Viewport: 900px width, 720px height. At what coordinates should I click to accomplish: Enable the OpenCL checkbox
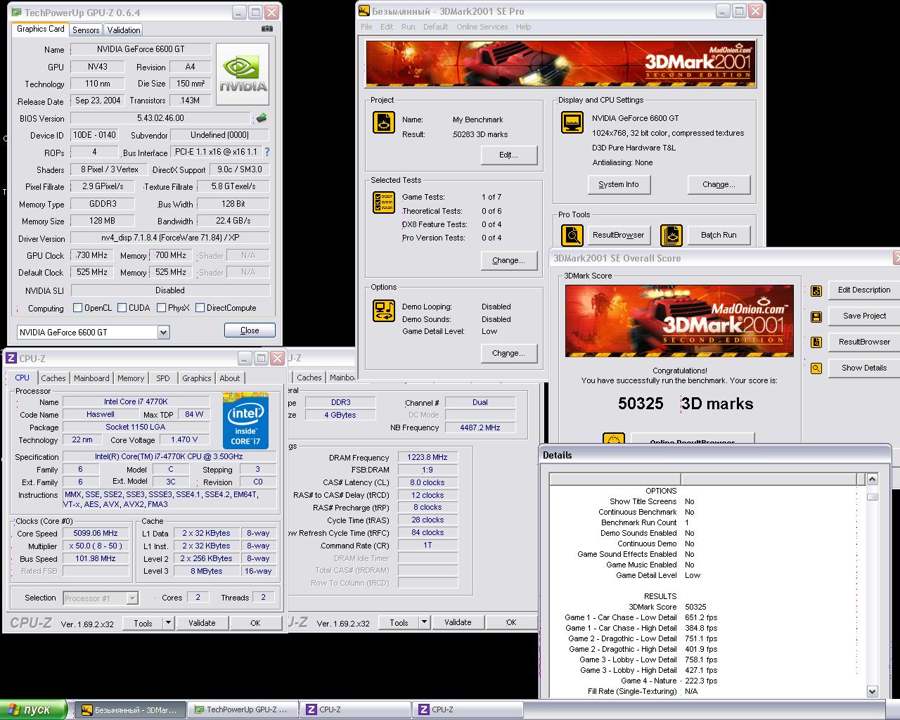tap(78, 307)
